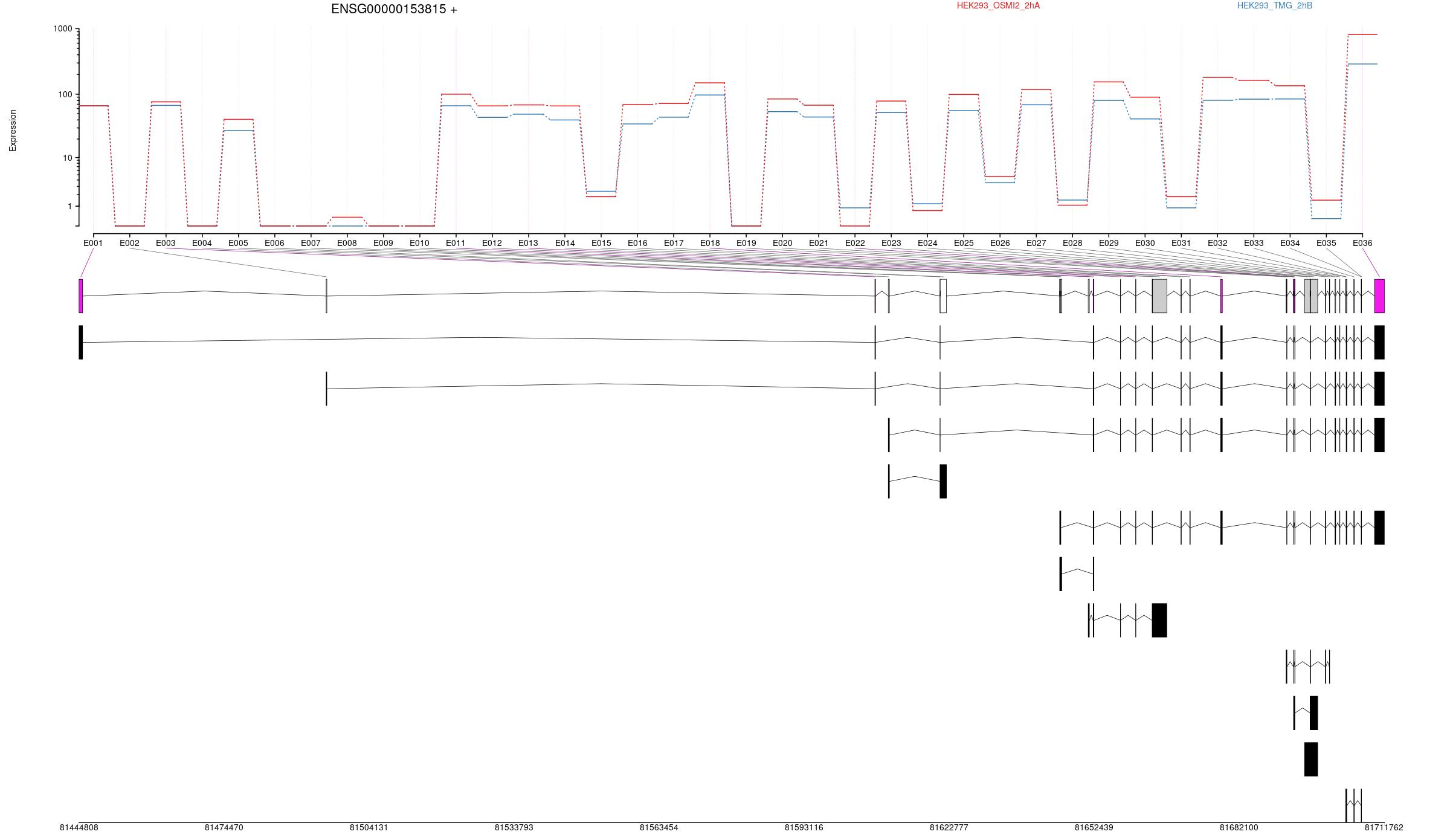The height and width of the screenshot is (840, 1450).
Task: Click genomic coordinate 81622777
Action: click(949, 827)
